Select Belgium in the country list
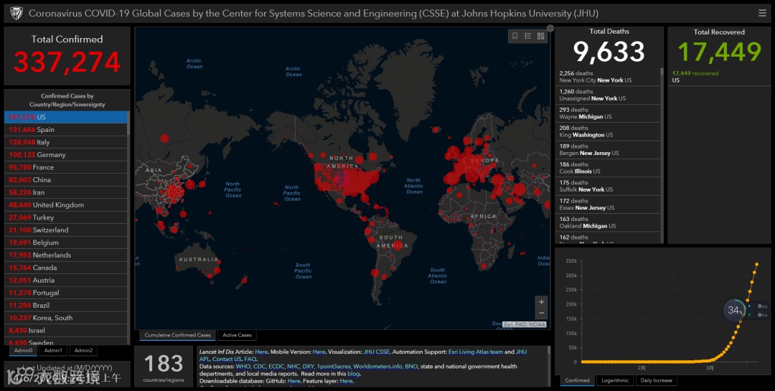Image resolution: width=775 pixels, height=391 pixels. click(x=66, y=242)
